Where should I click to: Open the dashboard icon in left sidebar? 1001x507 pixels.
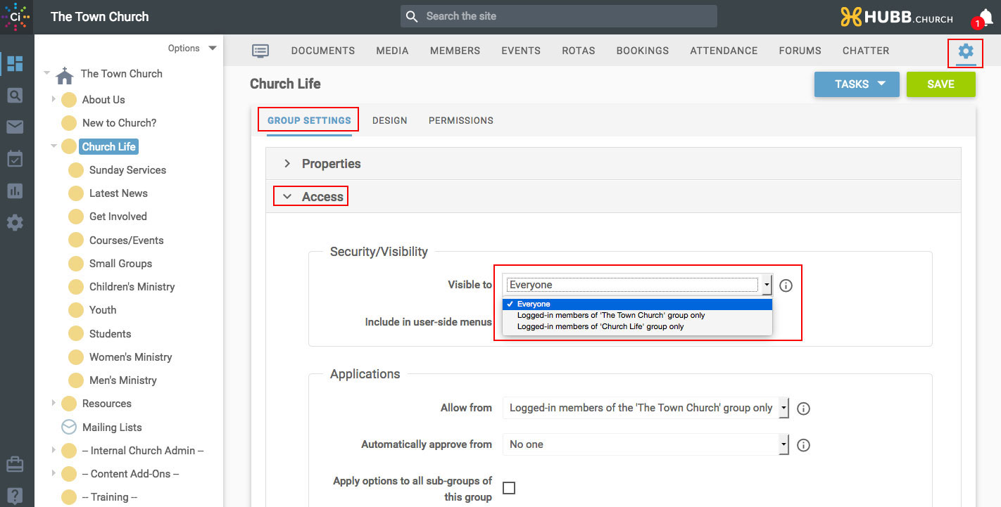[15, 63]
